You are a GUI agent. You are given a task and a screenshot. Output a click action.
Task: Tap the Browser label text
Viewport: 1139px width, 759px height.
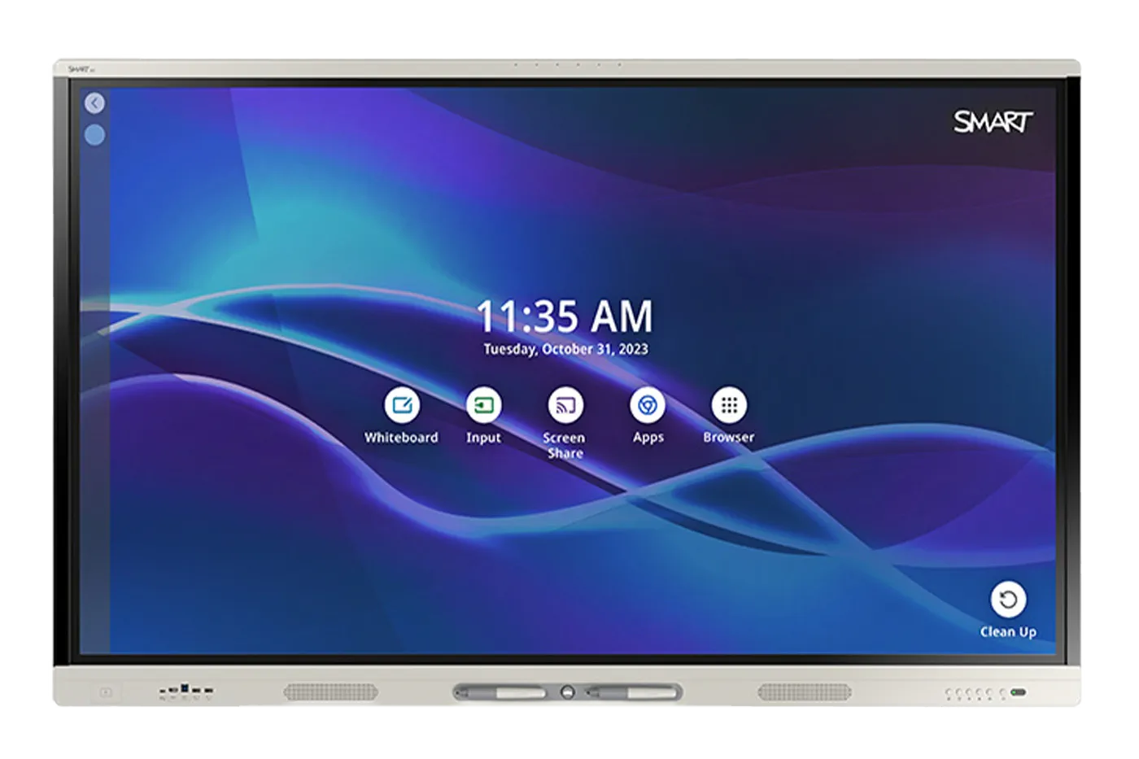click(x=728, y=437)
